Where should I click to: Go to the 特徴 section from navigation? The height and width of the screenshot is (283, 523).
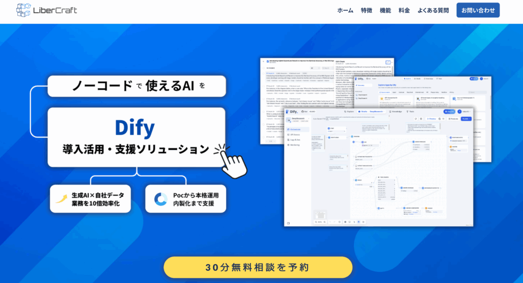coord(366,10)
